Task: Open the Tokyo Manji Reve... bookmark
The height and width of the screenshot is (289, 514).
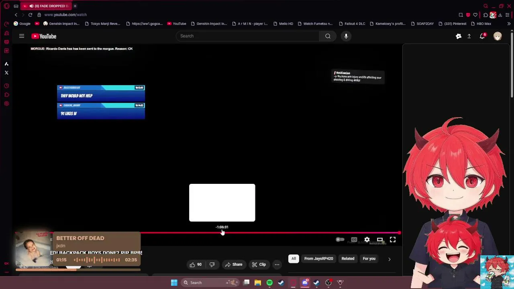Action: click(x=102, y=24)
